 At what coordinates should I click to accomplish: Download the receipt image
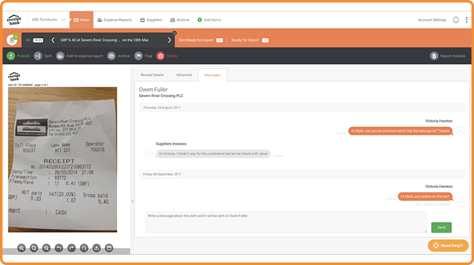pyautogui.click(x=96, y=248)
